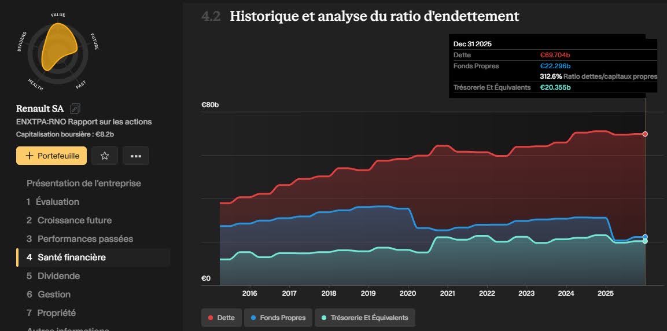Click the 312.6% debt ratio value
This screenshot has height=331, width=667.
click(x=551, y=76)
